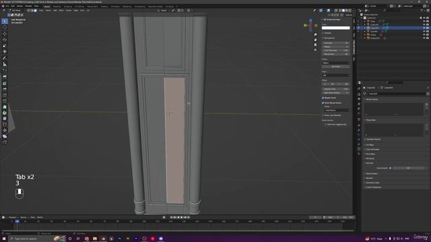This screenshot has height=242, width=431.
Task: Open the Marker menu in timeline
Action: click(40, 217)
